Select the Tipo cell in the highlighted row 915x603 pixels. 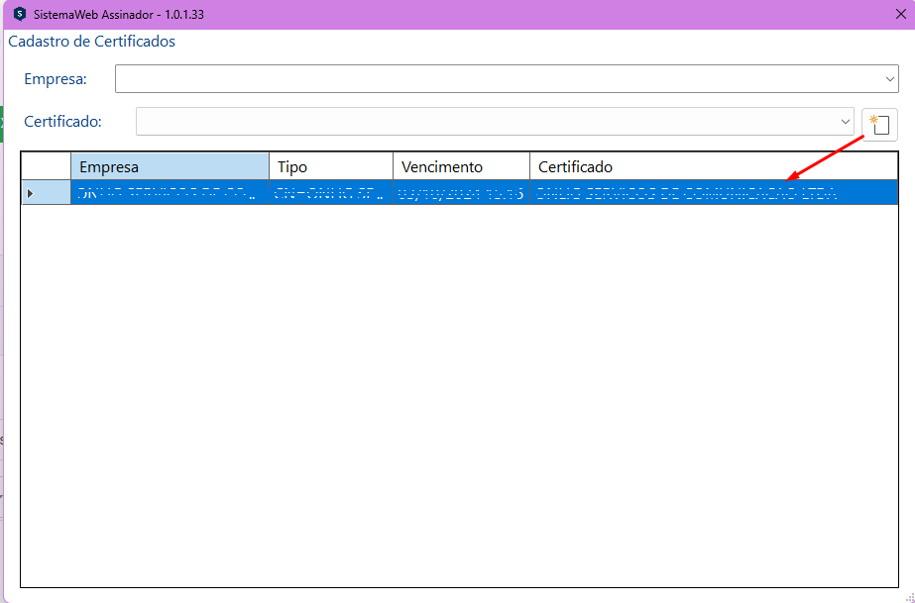(331, 193)
